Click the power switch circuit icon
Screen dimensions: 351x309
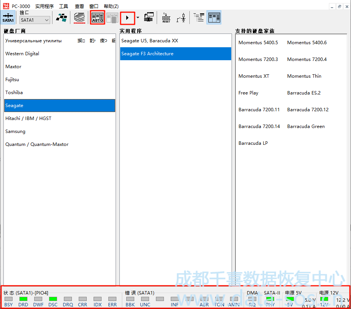click(181, 18)
